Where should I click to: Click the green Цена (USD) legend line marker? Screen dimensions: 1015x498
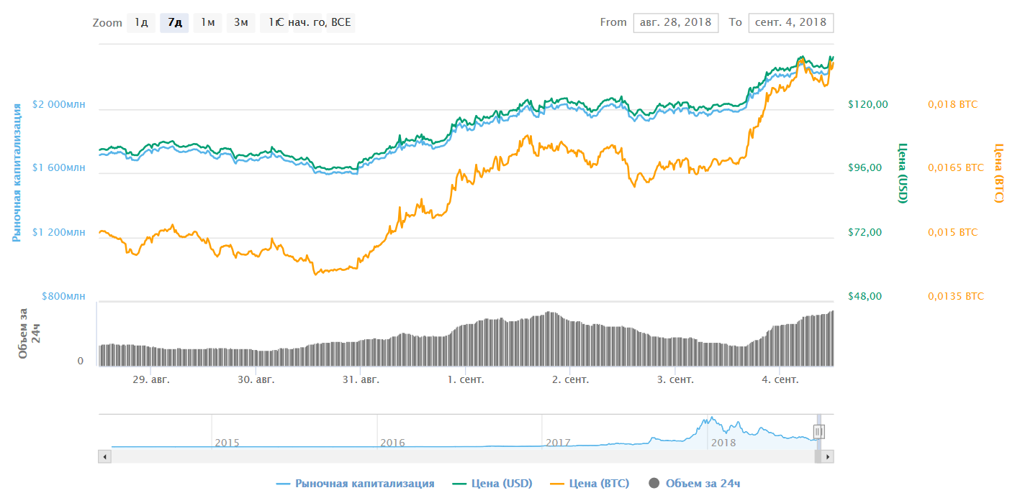461,484
